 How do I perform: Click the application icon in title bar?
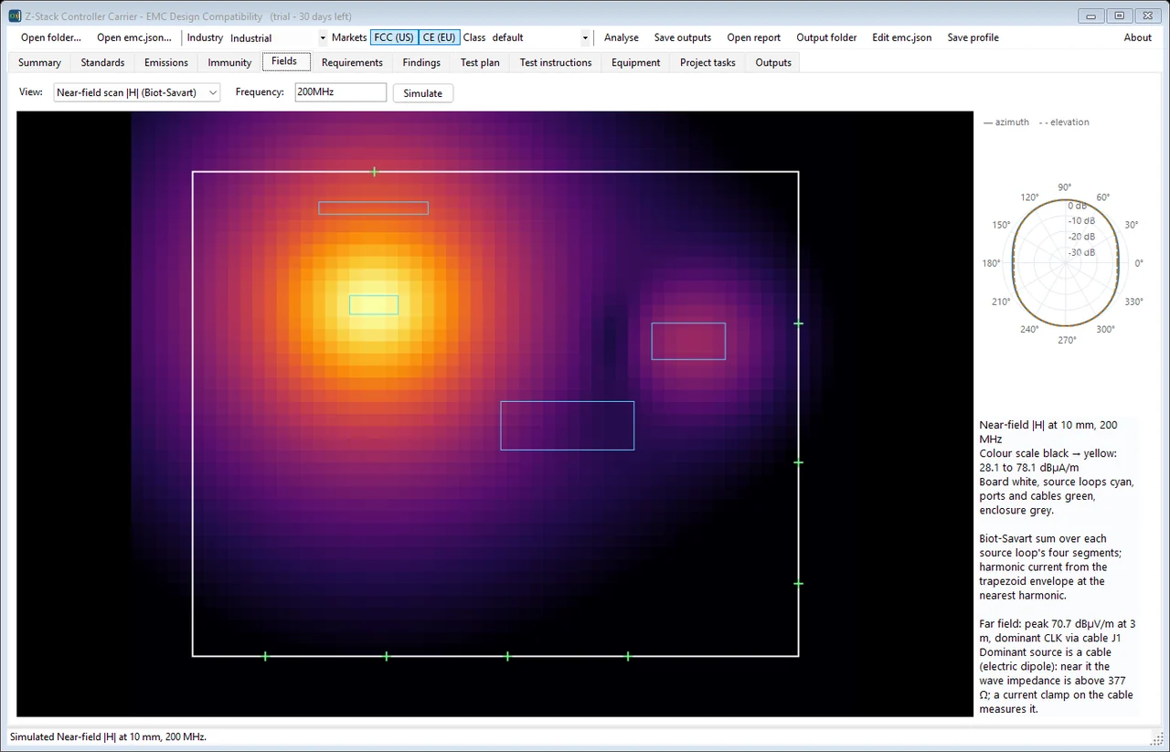tap(14, 16)
